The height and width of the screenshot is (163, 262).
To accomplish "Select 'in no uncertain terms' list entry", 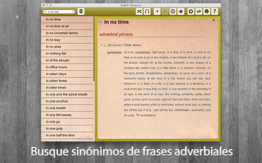I will tap(67, 33).
